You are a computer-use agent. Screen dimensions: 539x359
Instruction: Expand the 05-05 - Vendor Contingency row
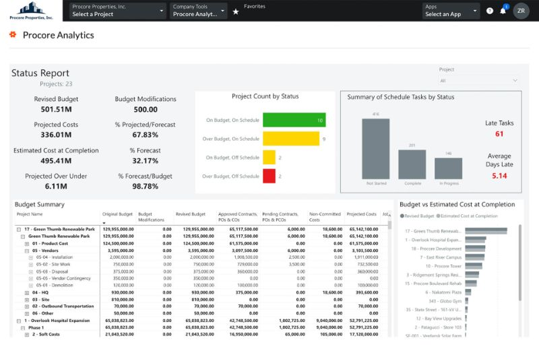coord(31,279)
